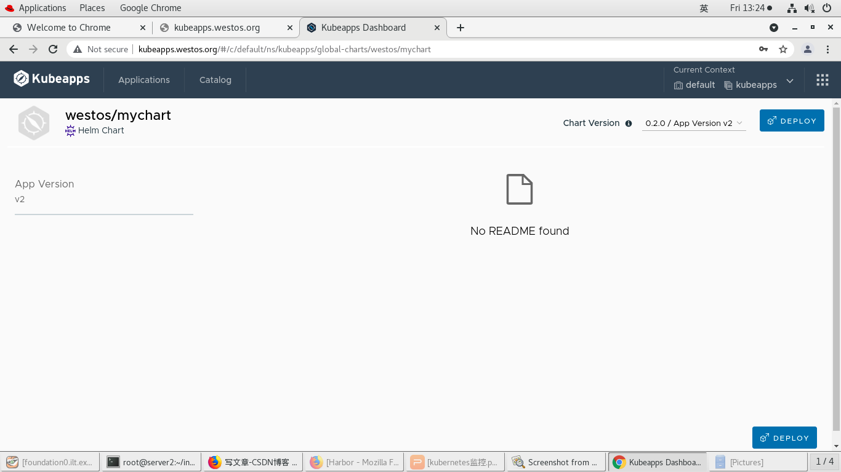The width and height of the screenshot is (841, 472).
Task: Open kubernetes监控 taskbar item
Action: [455, 462]
